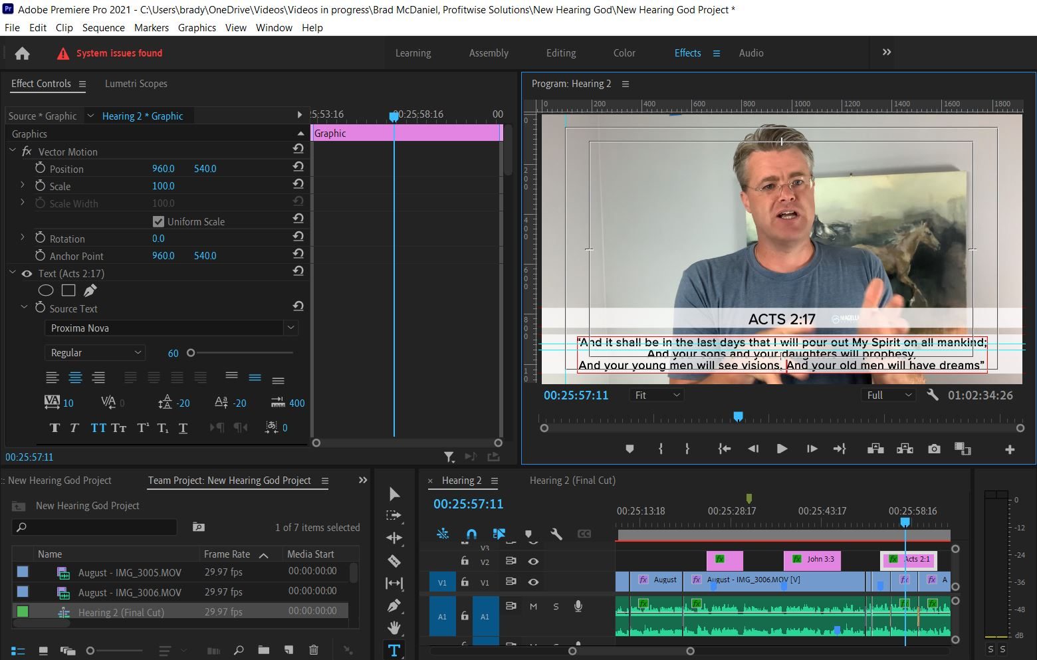Toggle visibility of Text (Acts 2:17)

point(27,273)
